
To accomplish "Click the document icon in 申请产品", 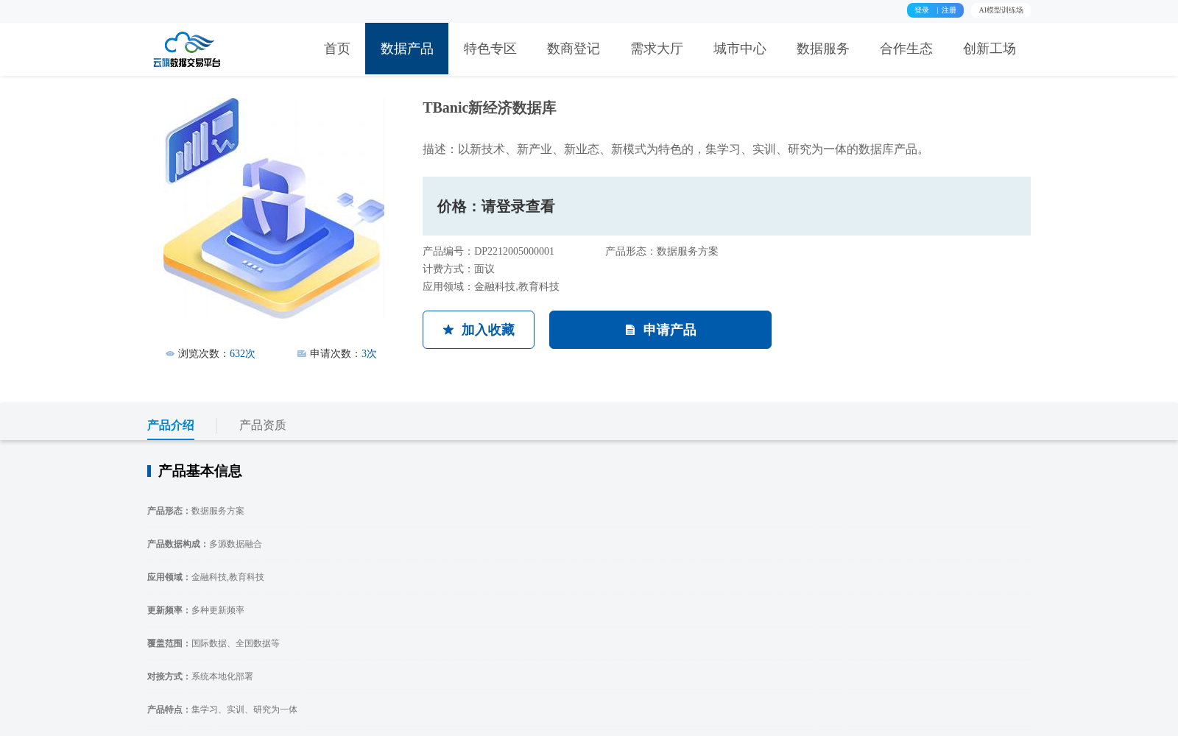I will [x=630, y=330].
